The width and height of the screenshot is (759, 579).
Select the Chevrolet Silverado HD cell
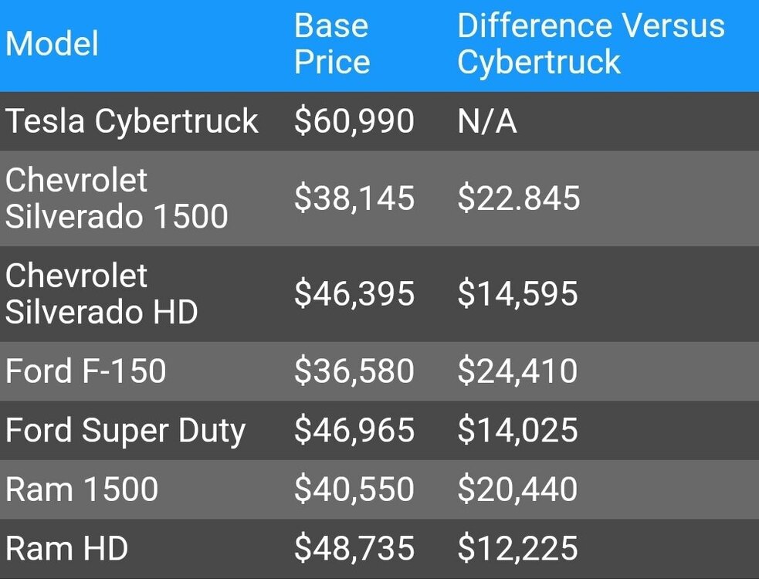coord(101,294)
